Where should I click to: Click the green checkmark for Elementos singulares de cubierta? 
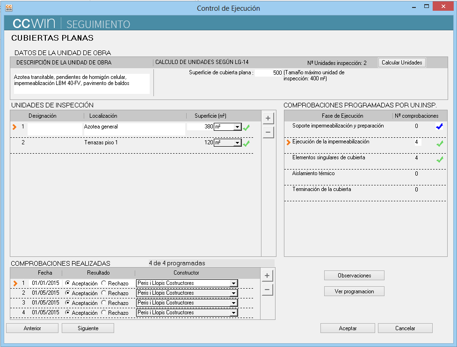click(440, 159)
